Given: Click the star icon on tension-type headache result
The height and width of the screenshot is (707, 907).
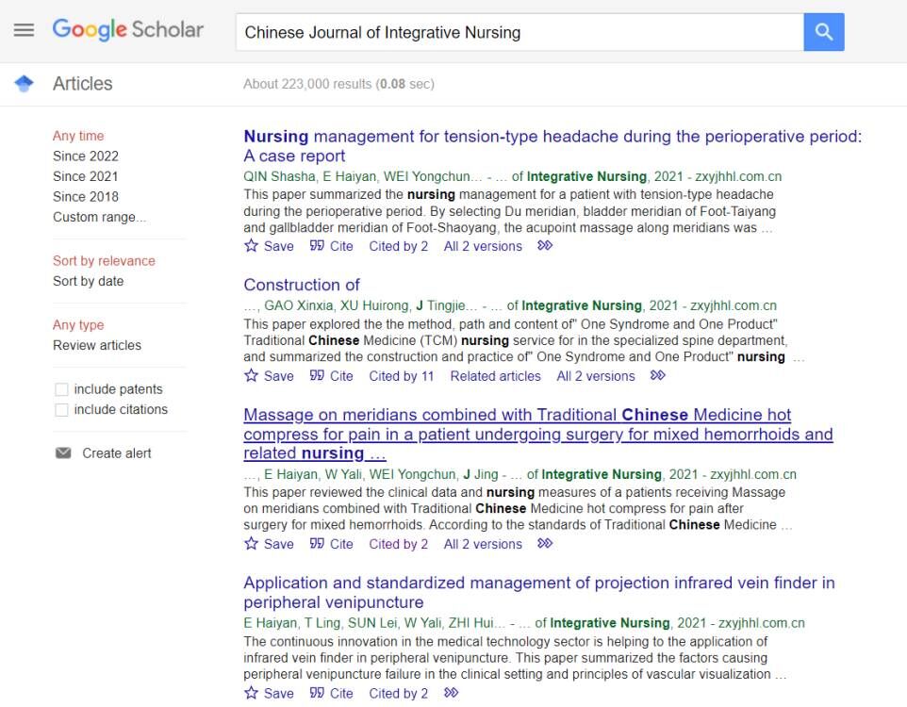Looking at the screenshot, I should click(x=251, y=246).
